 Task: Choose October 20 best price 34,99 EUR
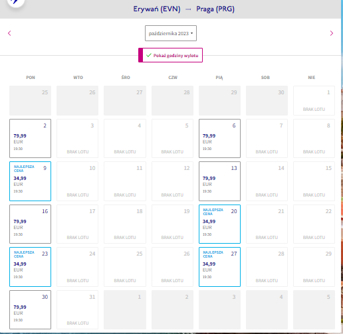click(x=219, y=224)
